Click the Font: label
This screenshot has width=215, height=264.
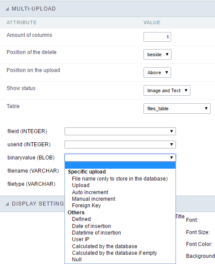pos(192,220)
